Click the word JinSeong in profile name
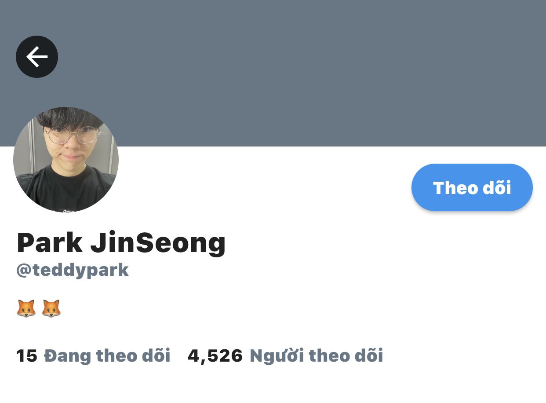Image resolution: width=546 pixels, height=403 pixels. (x=158, y=243)
